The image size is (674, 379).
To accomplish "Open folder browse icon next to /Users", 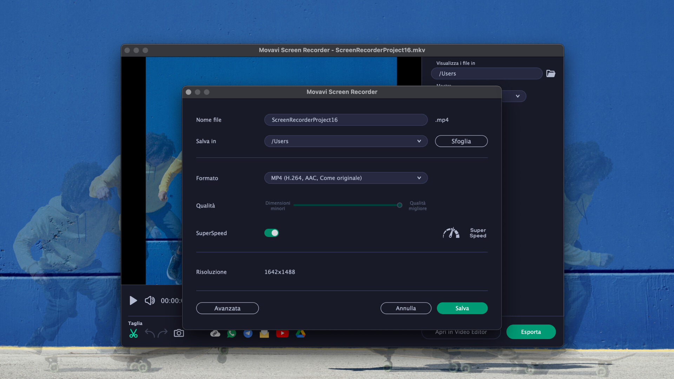I will pos(550,74).
